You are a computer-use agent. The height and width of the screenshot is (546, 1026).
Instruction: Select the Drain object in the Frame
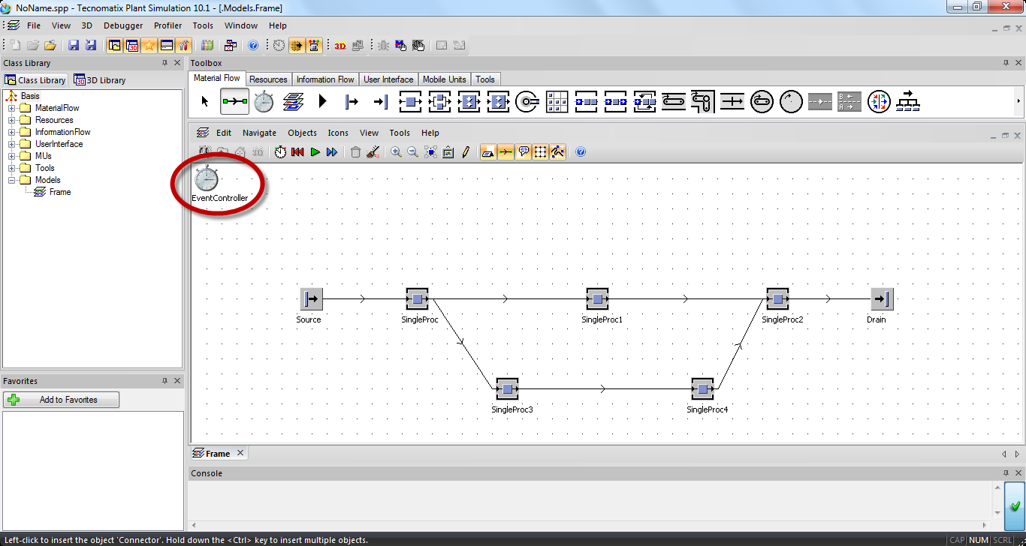[x=883, y=299]
